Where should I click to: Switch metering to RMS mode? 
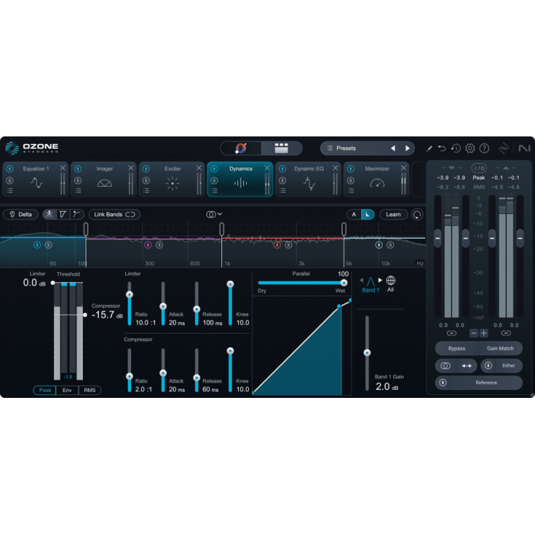click(89, 390)
